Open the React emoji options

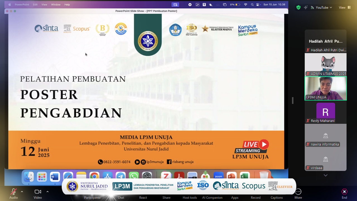[x=143, y=197]
